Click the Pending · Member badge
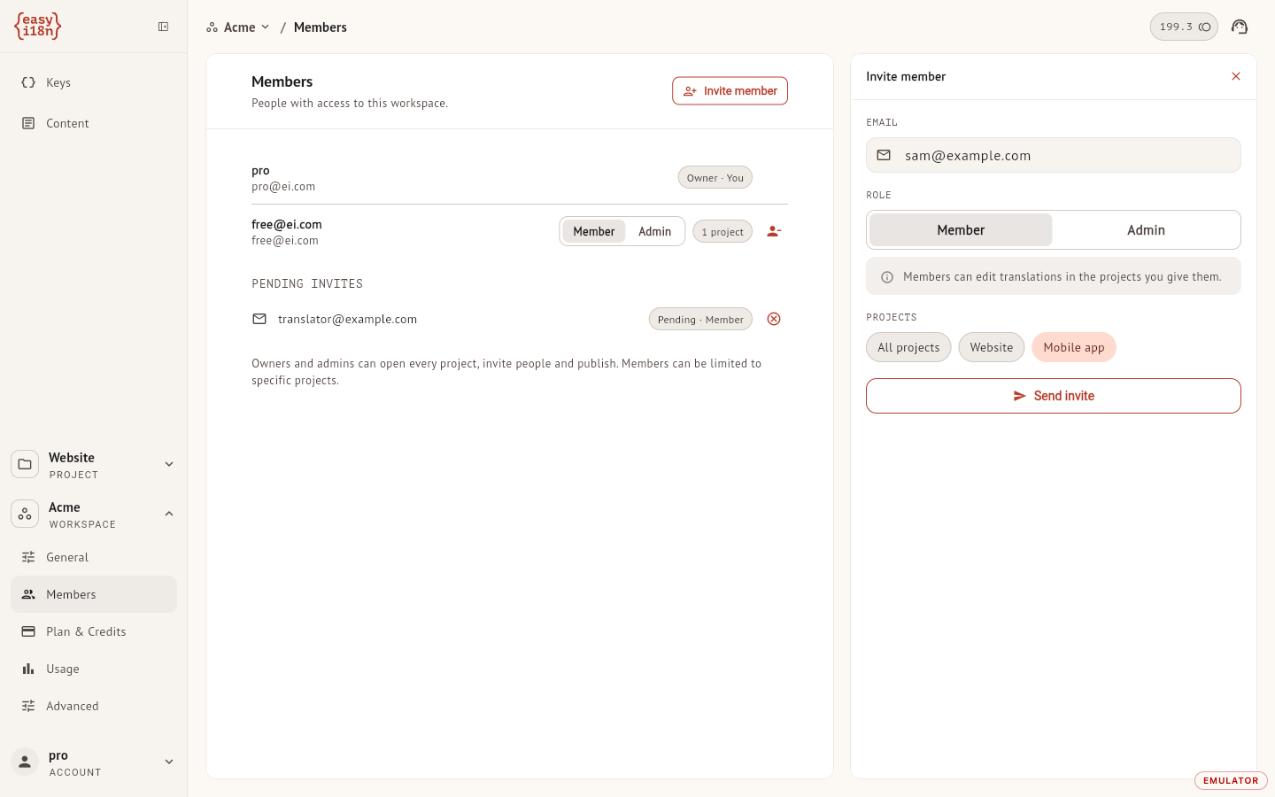 click(700, 319)
